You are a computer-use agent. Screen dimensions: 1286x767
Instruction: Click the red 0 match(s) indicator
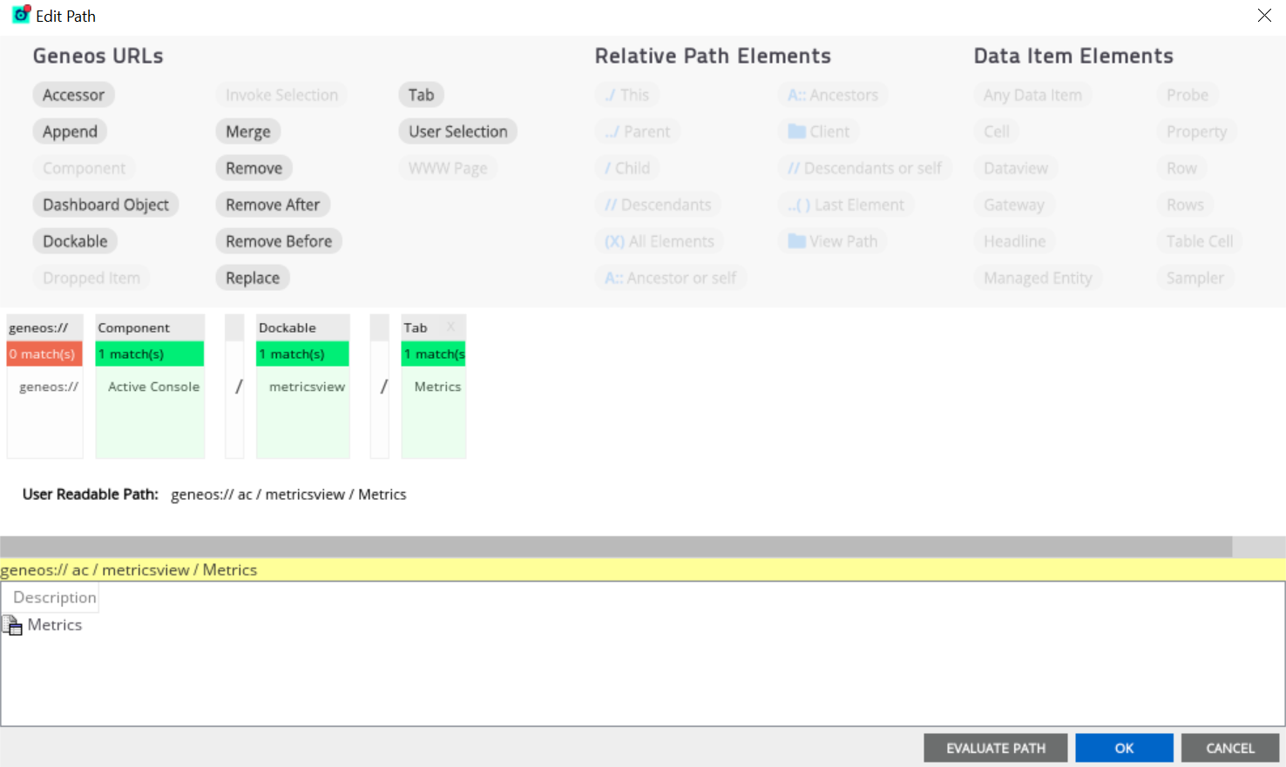click(44, 353)
